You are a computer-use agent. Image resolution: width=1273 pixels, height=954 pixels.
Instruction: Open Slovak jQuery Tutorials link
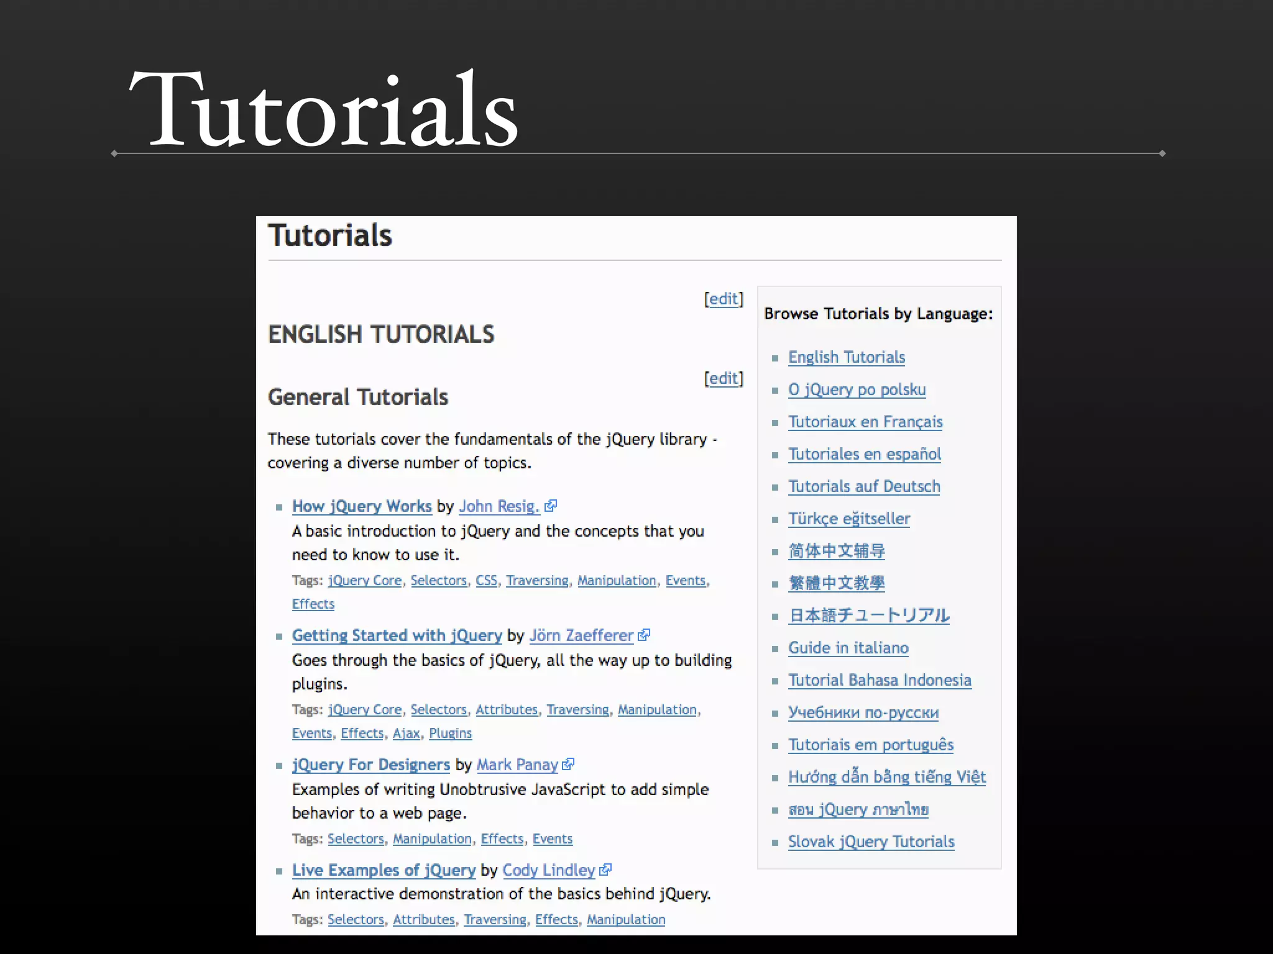[871, 842]
